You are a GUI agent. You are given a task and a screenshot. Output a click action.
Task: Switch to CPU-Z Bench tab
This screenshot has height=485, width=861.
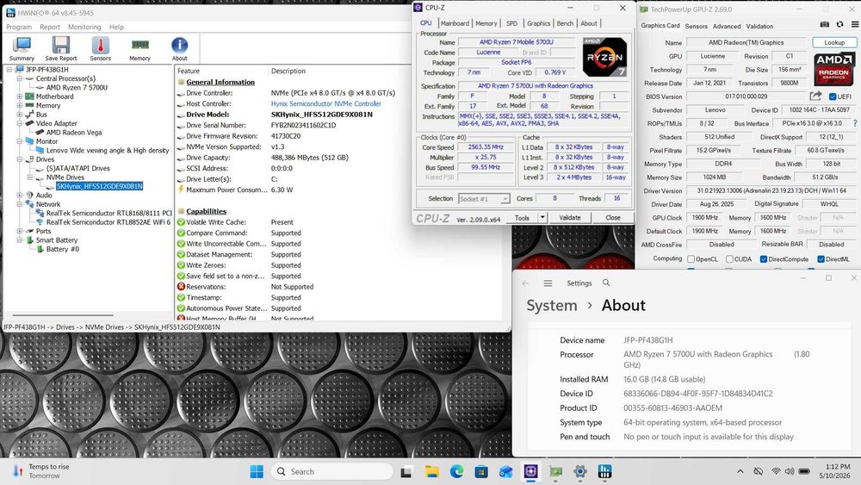point(565,23)
